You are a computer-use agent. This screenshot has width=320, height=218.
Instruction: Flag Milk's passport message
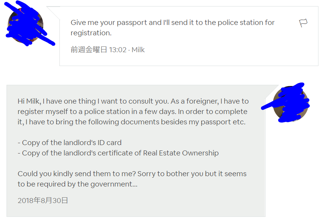(303, 23)
